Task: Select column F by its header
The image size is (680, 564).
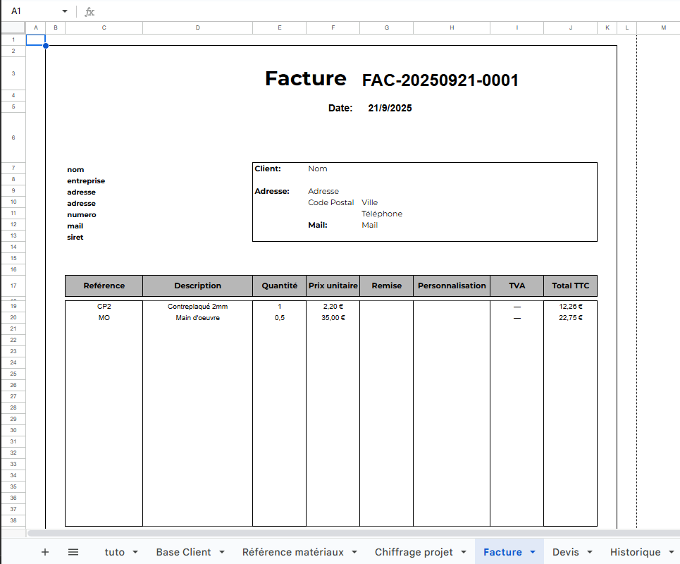Action: tap(333, 27)
